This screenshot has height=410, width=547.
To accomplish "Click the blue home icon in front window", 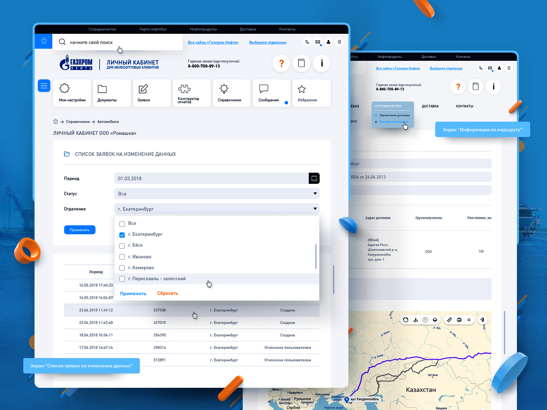I will coord(43,41).
